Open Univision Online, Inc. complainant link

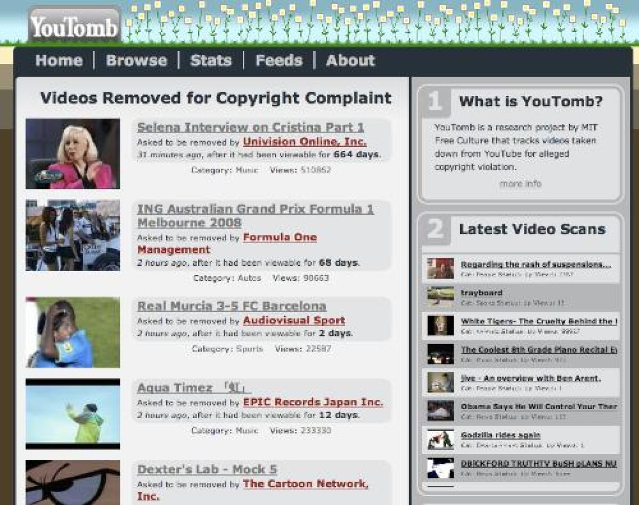(x=305, y=142)
